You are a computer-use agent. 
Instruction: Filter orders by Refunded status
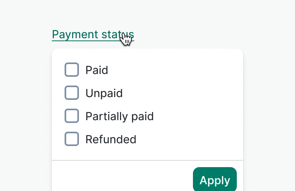72,139
